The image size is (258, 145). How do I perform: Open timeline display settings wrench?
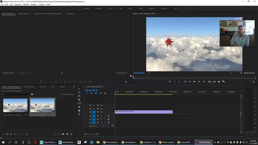tap(105, 93)
